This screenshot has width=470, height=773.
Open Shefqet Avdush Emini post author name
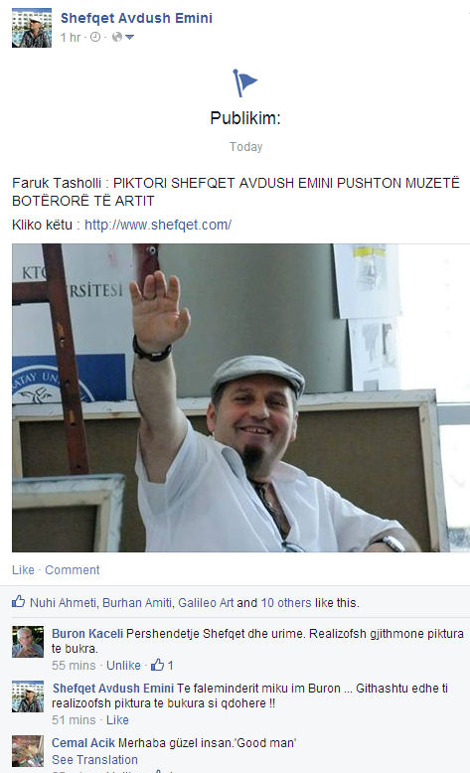(x=136, y=18)
